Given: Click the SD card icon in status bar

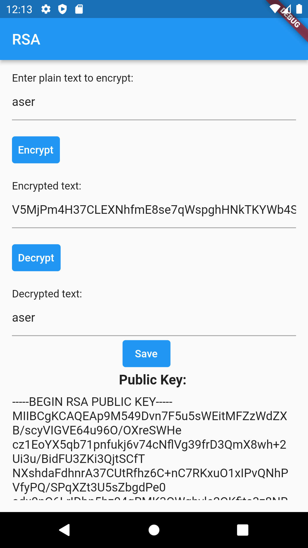Looking at the screenshot, I should point(79,9).
